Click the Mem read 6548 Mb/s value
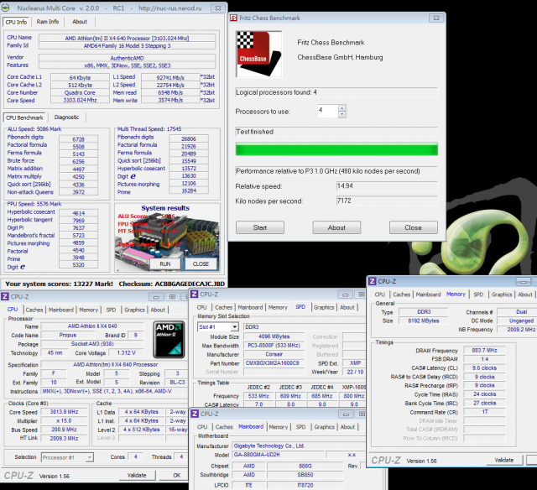The width and height of the screenshot is (537, 490). point(170,92)
